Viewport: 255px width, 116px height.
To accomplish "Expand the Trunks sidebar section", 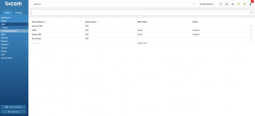I will click(14, 21).
